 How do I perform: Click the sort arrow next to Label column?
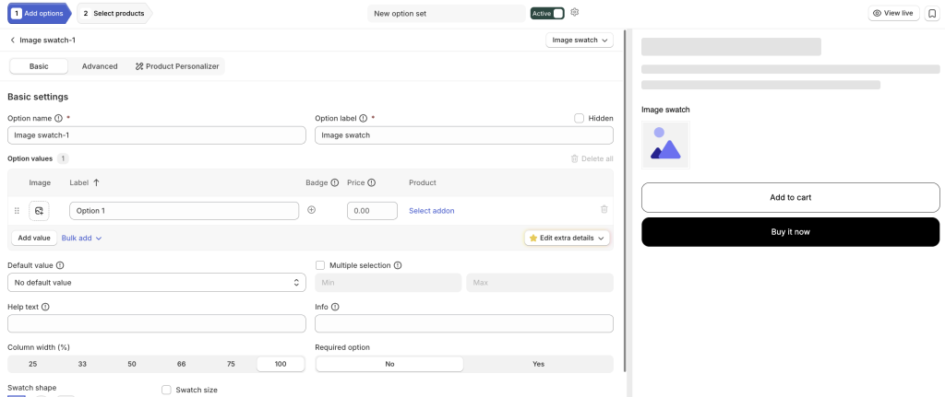96,182
